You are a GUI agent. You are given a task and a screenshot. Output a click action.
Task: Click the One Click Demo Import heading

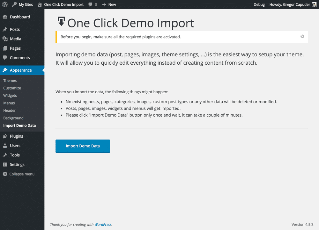coord(131,23)
